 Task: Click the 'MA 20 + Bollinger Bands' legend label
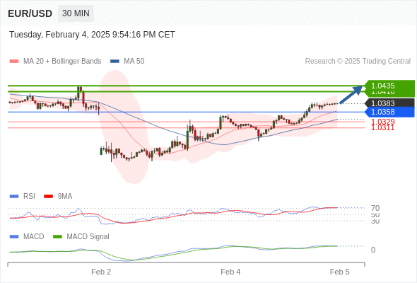[62, 62]
